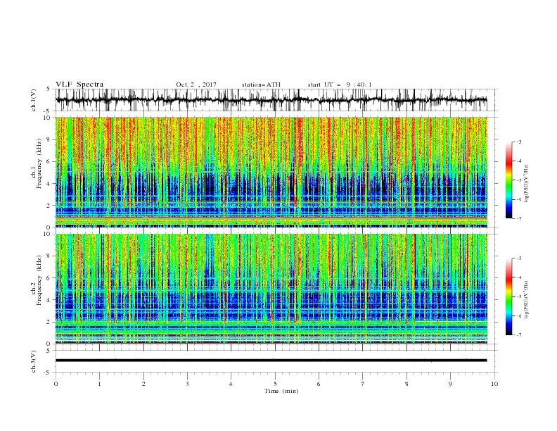Click time axis tick label "6"
The height and width of the screenshot is (431, 557).
(x=319, y=384)
